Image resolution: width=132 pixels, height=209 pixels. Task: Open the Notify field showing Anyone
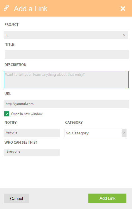point(32,133)
